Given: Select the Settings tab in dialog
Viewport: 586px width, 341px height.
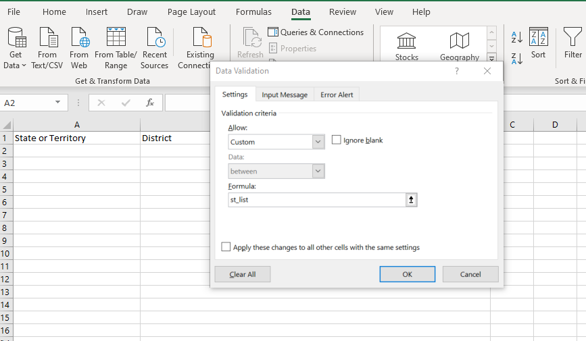Looking at the screenshot, I should click(235, 95).
